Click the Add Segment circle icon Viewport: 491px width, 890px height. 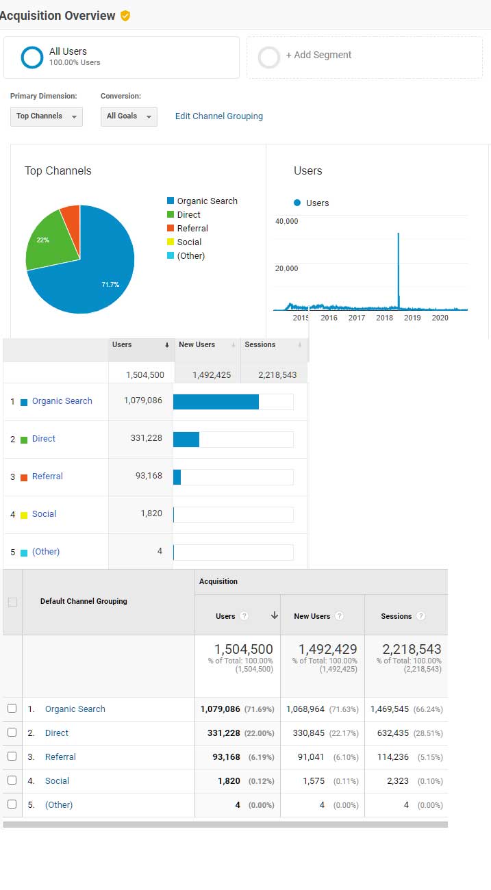[x=269, y=58]
